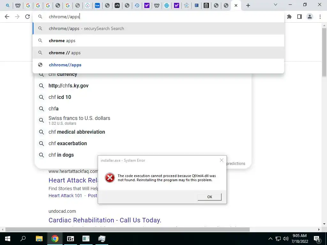Open the 'Heart Attack 101' sublink
The width and height of the screenshot is (327, 245).
[x=65, y=196]
